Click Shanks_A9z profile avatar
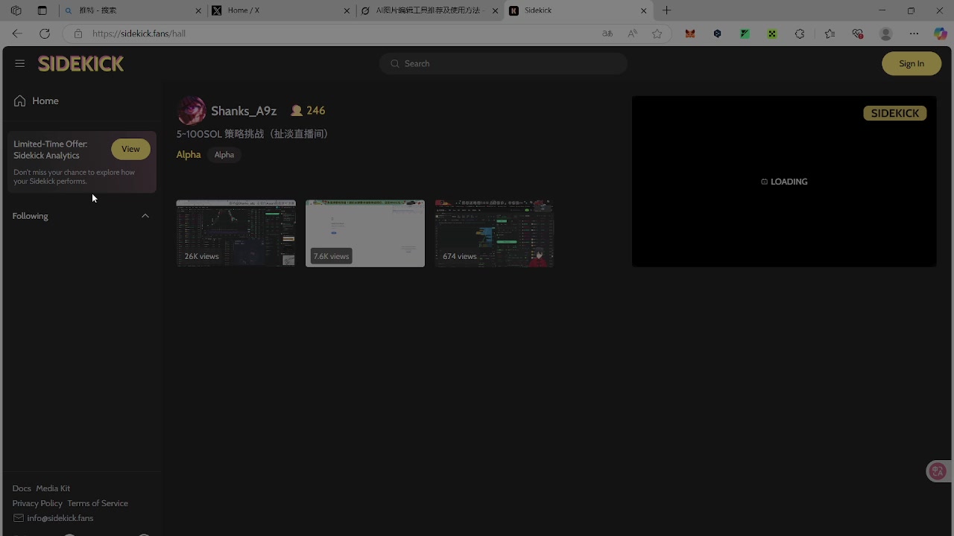954x536 pixels. point(192,111)
